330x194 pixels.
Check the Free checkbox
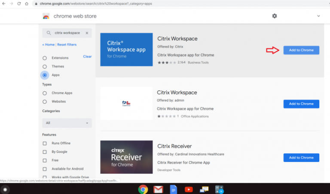click(45, 161)
